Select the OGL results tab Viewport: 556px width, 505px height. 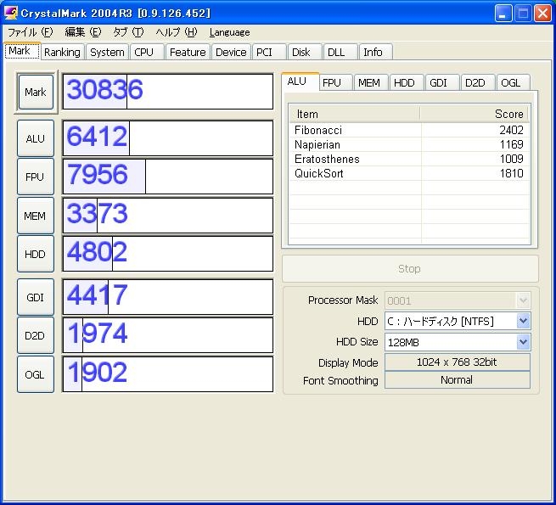(x=510, y=82)
